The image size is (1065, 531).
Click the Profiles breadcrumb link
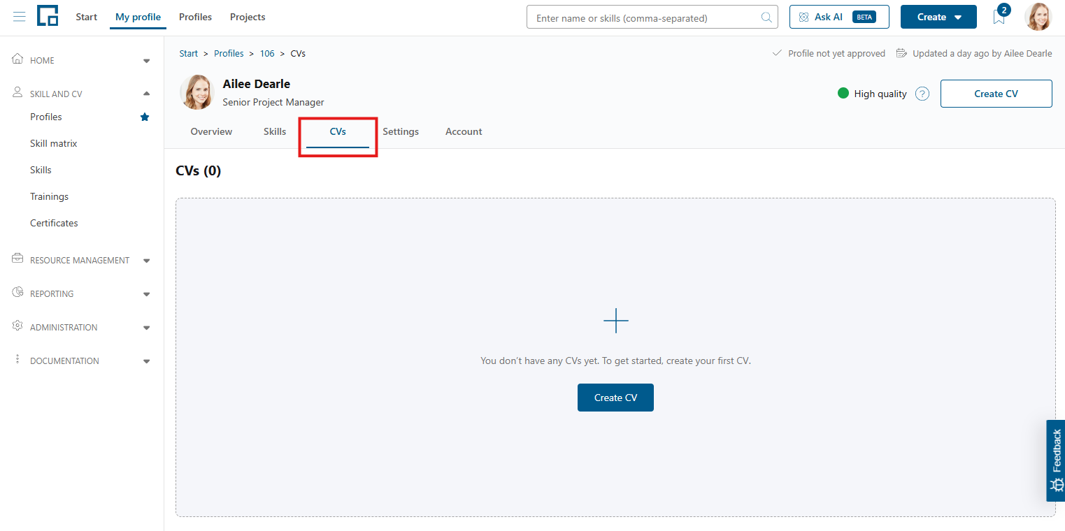[229, 53]
